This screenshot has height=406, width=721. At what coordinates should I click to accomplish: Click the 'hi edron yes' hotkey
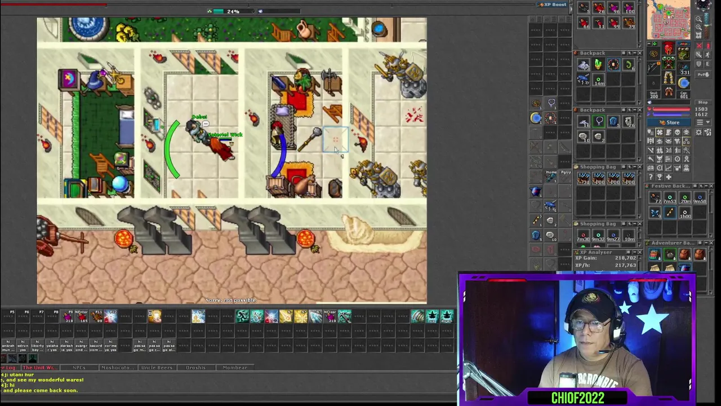tap(23, 346)
